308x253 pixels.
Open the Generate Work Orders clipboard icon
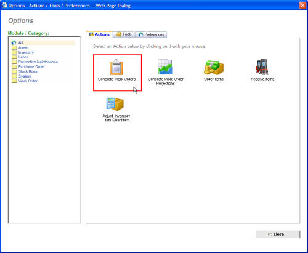click(x=116, y=67)
